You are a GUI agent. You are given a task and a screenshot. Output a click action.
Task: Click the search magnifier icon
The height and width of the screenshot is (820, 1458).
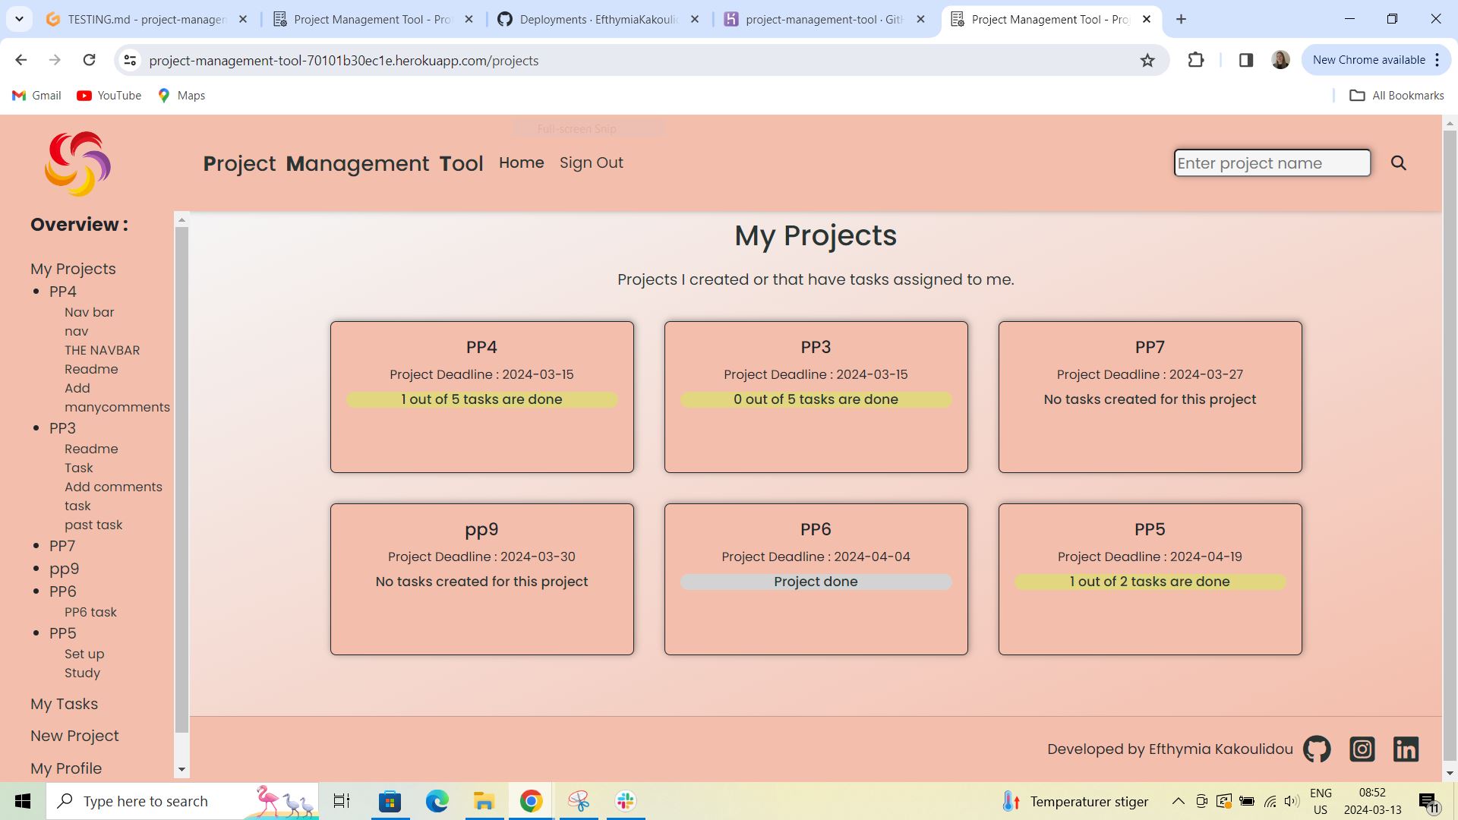[x=1398, y=162]
